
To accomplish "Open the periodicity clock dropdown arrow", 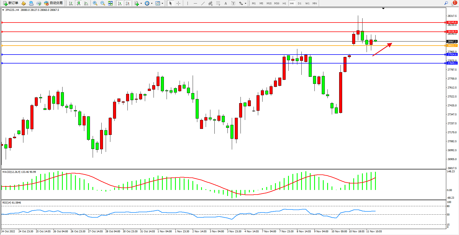I will (152, 4).
